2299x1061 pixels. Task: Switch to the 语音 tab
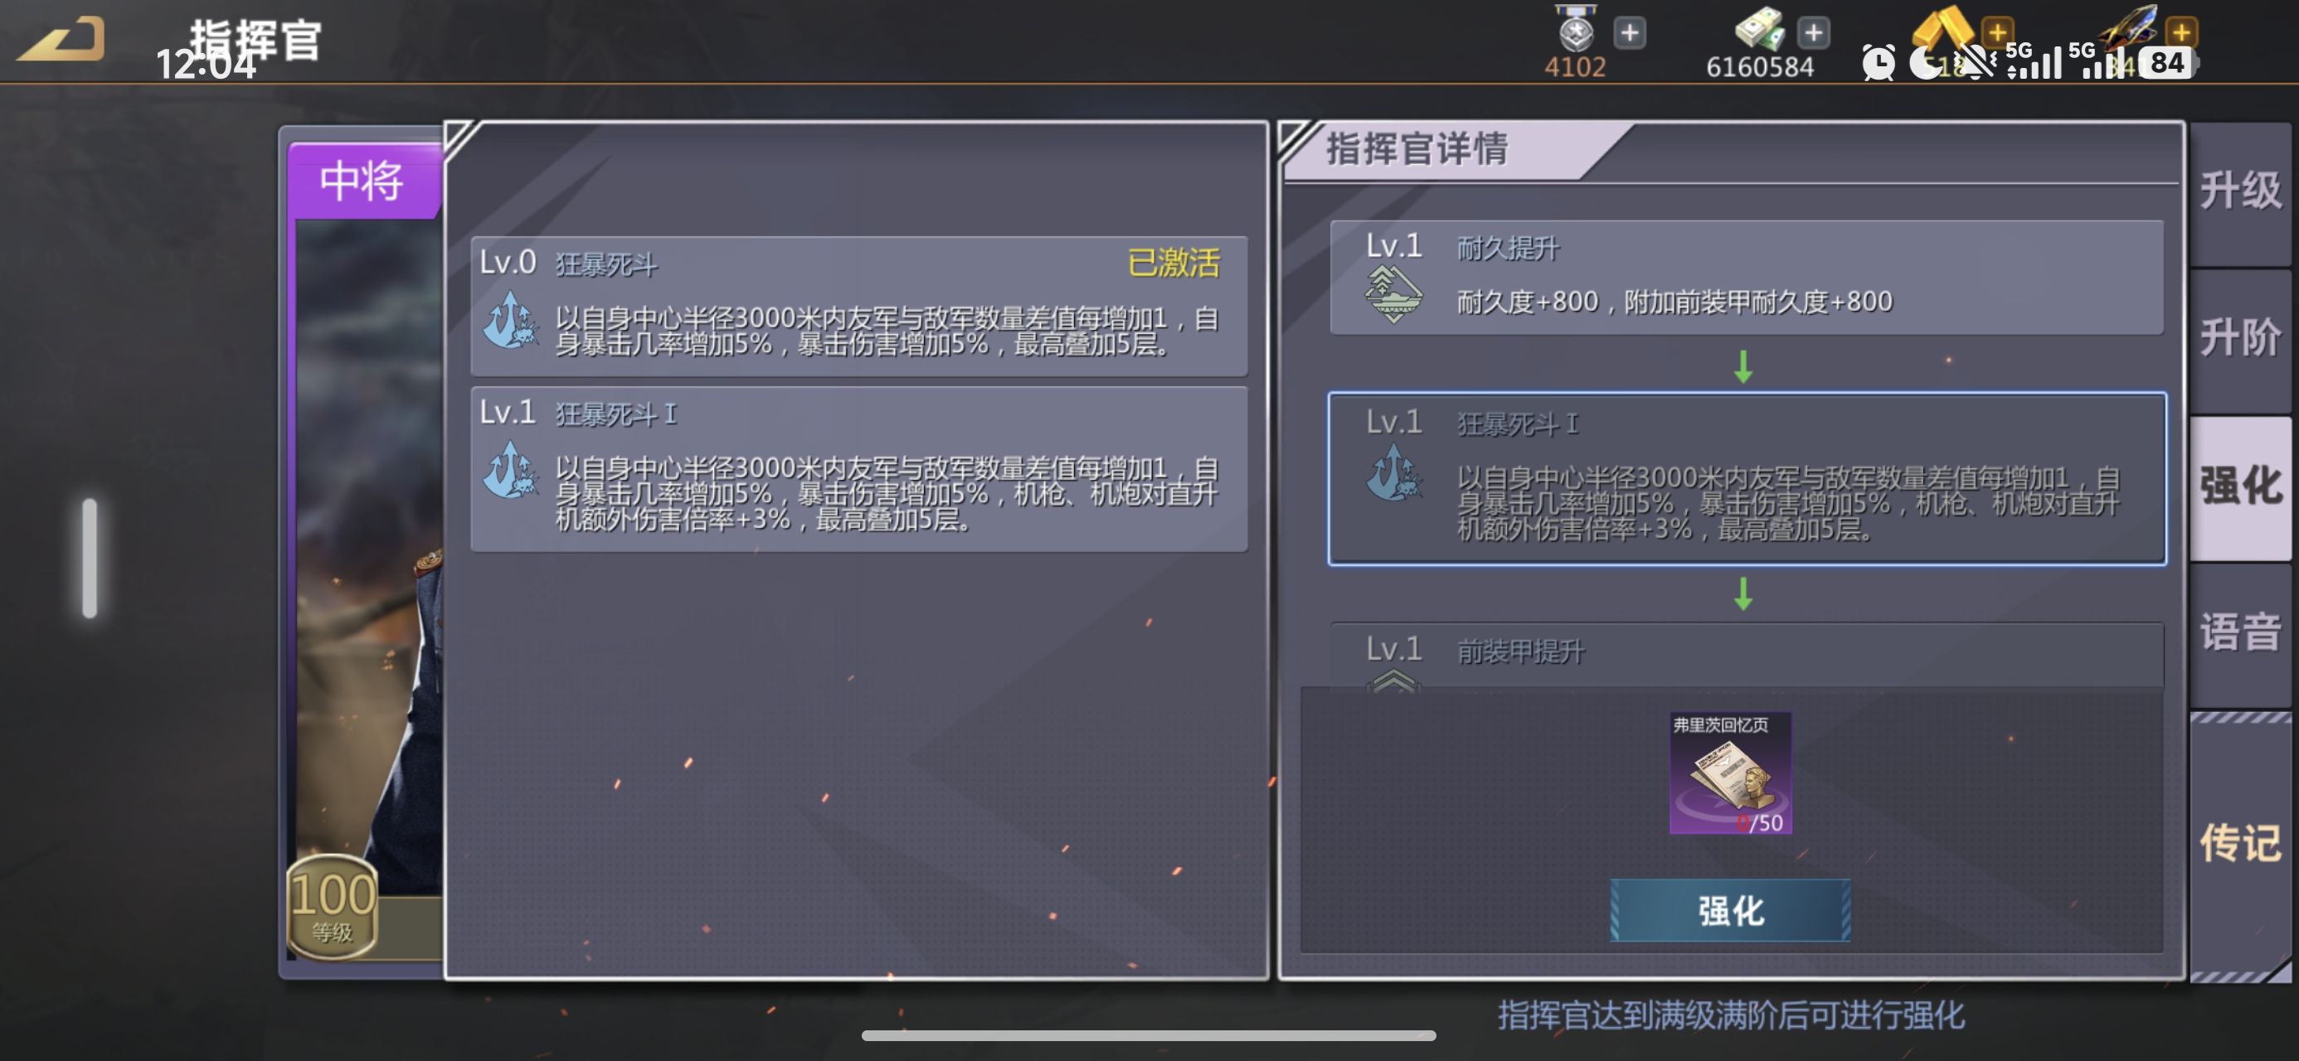point(2240,633)
